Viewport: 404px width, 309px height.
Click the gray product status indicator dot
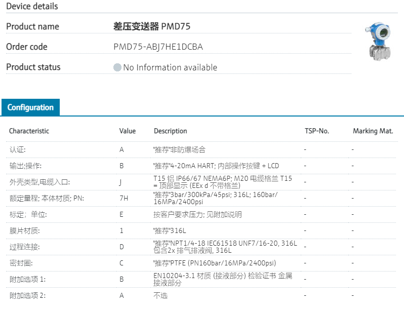[117, 67]
